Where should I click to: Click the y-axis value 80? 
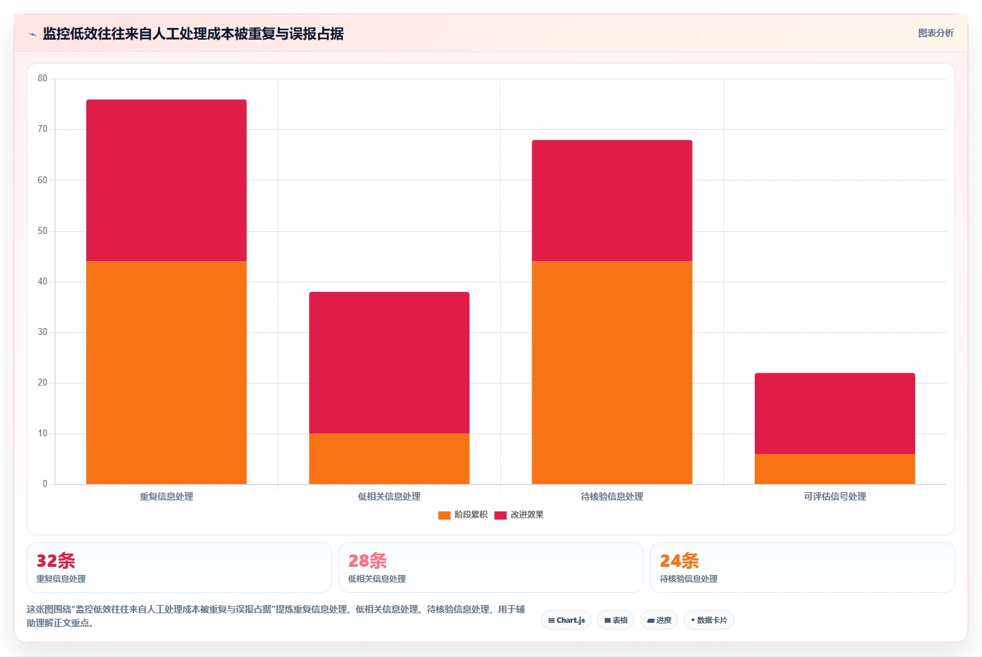pyautogui.click(x=42, y=79)
